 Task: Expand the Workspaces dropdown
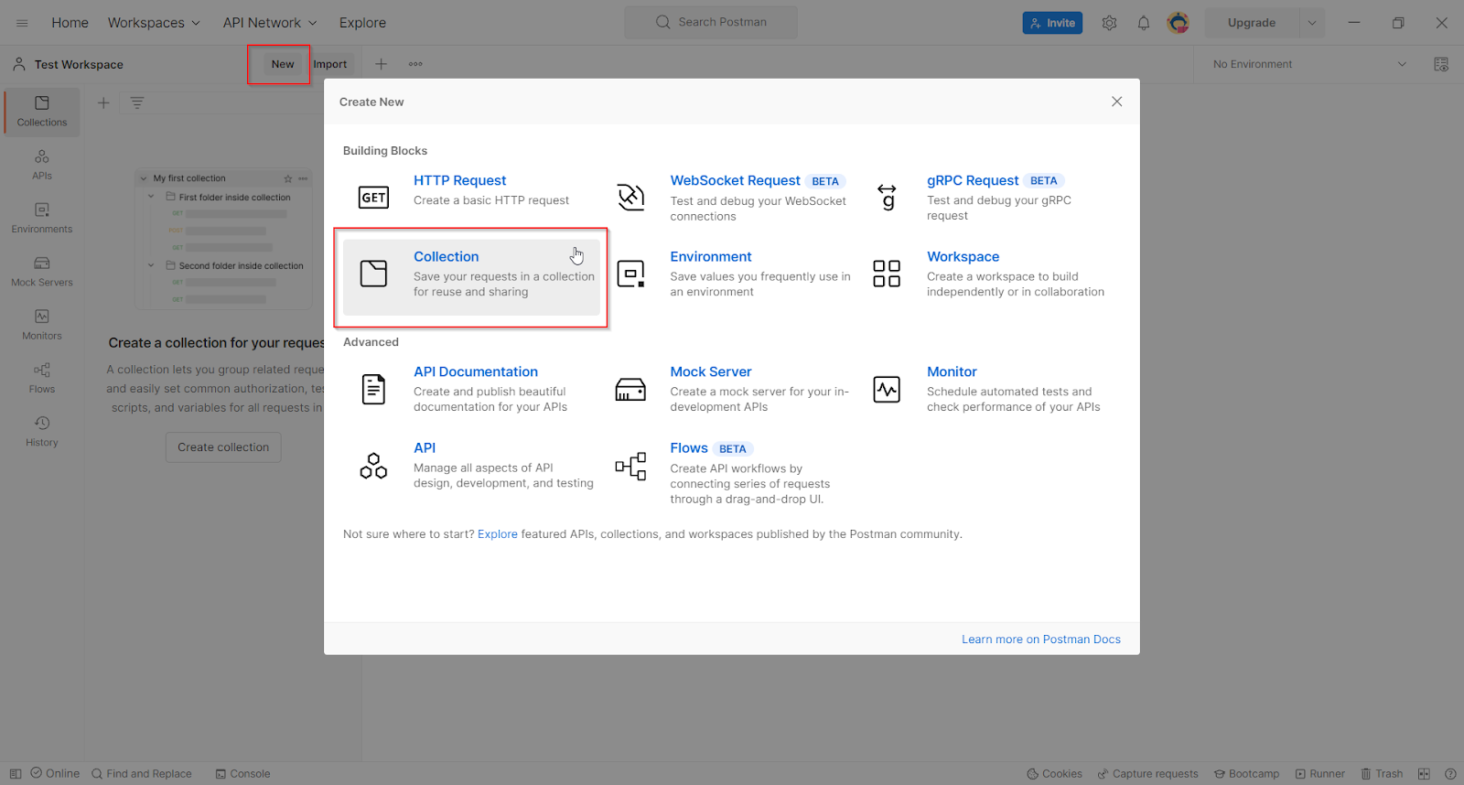pyautogui.click(x=154, y=23)
